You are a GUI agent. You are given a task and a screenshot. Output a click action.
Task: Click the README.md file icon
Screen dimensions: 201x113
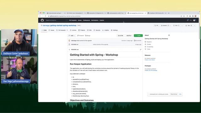click(69, 45)
